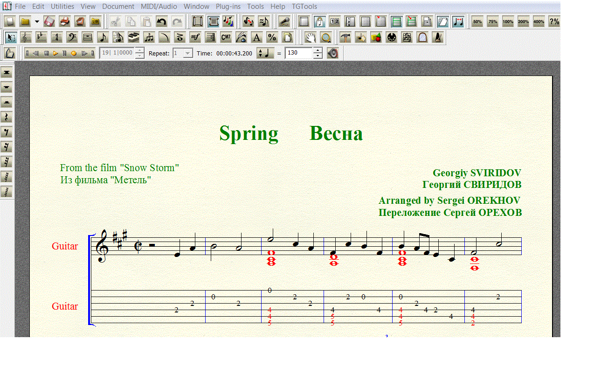594x381 pixels.
Task: Toggle the green staff lines view button
Action: (x=396, y=21)
